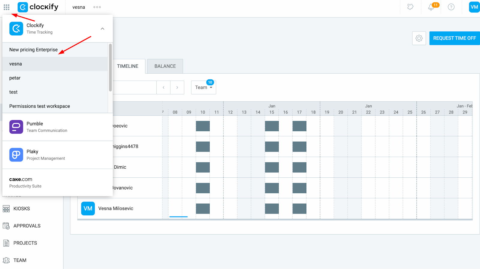Select New pricing Enterprise workspace
The height and width of the screenshot is (269, 480).
tap(55, 50)
